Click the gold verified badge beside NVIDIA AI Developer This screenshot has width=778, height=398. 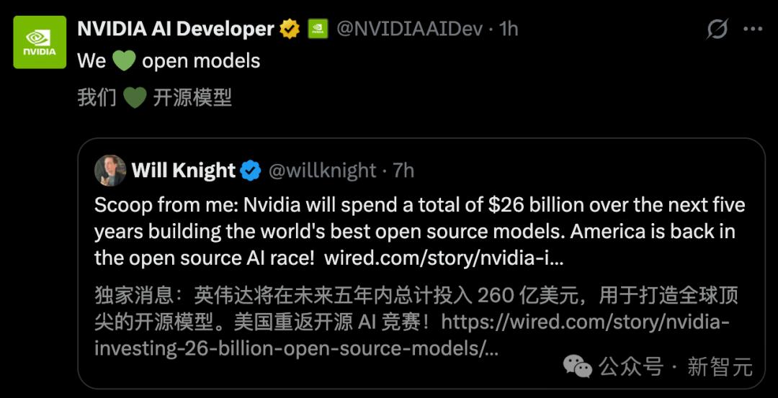pos(290,29)
